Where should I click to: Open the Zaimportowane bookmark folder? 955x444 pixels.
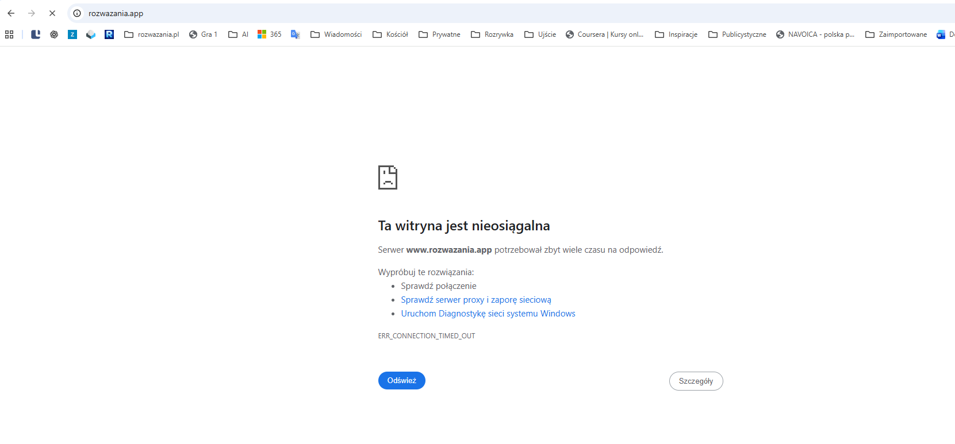pos(896,34)
